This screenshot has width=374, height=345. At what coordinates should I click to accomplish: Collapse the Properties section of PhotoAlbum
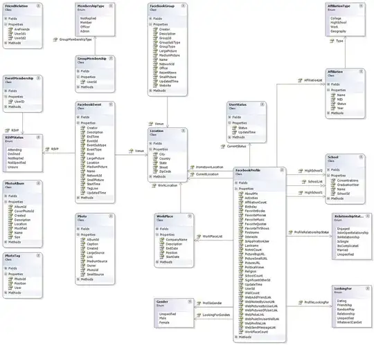click(x=6, y=202)
